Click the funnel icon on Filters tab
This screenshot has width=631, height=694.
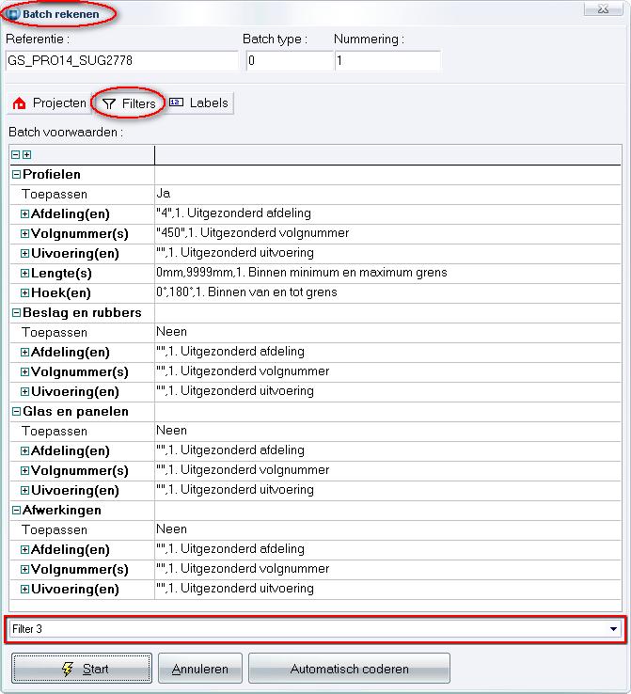(109, 103)
